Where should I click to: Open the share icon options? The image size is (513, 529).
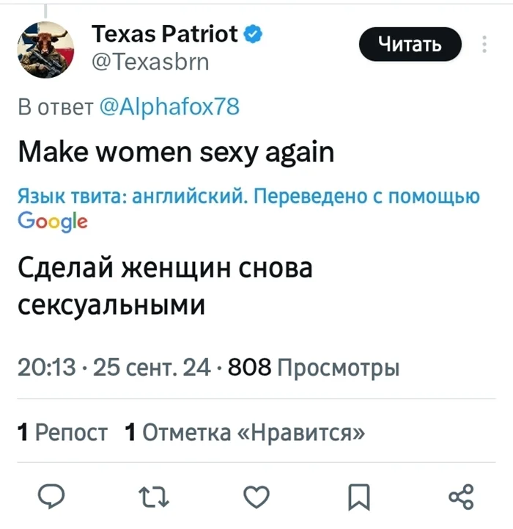coord(460,498)
